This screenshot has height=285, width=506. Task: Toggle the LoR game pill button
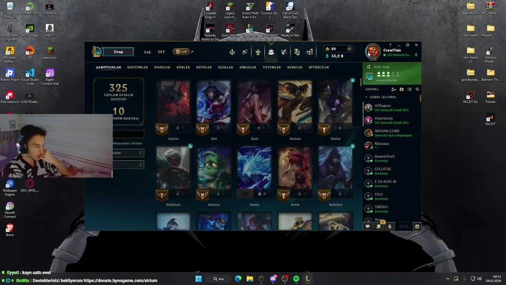point(181,52)
